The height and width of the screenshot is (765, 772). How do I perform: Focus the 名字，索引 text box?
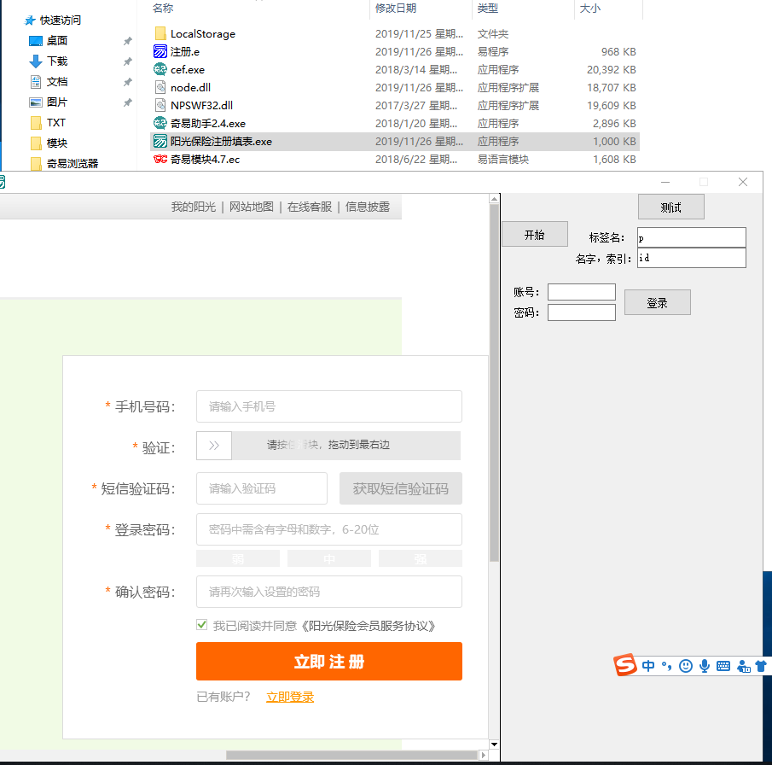coord(692,258)
